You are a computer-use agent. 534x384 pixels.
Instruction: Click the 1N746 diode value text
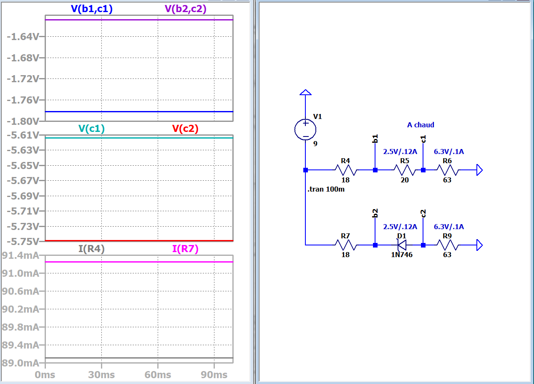point(401,255)
